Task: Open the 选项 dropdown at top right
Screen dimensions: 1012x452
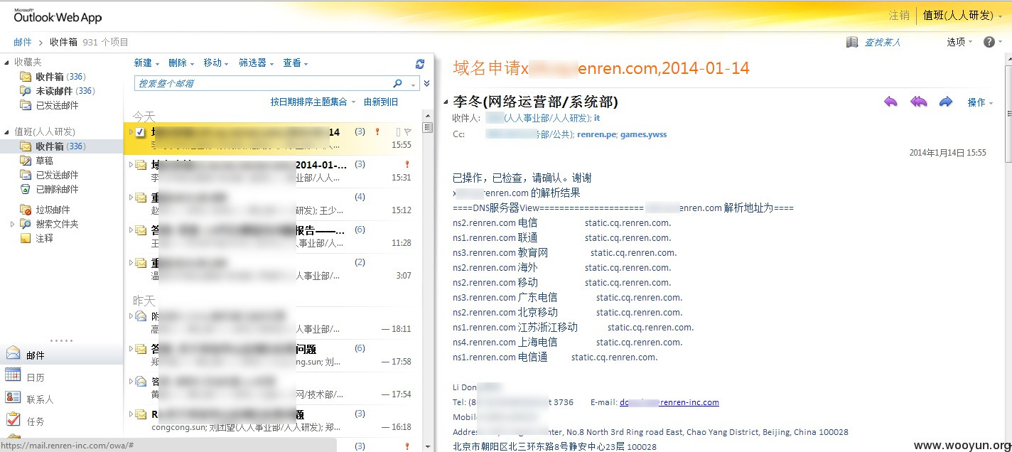Action: coord(960,42)
